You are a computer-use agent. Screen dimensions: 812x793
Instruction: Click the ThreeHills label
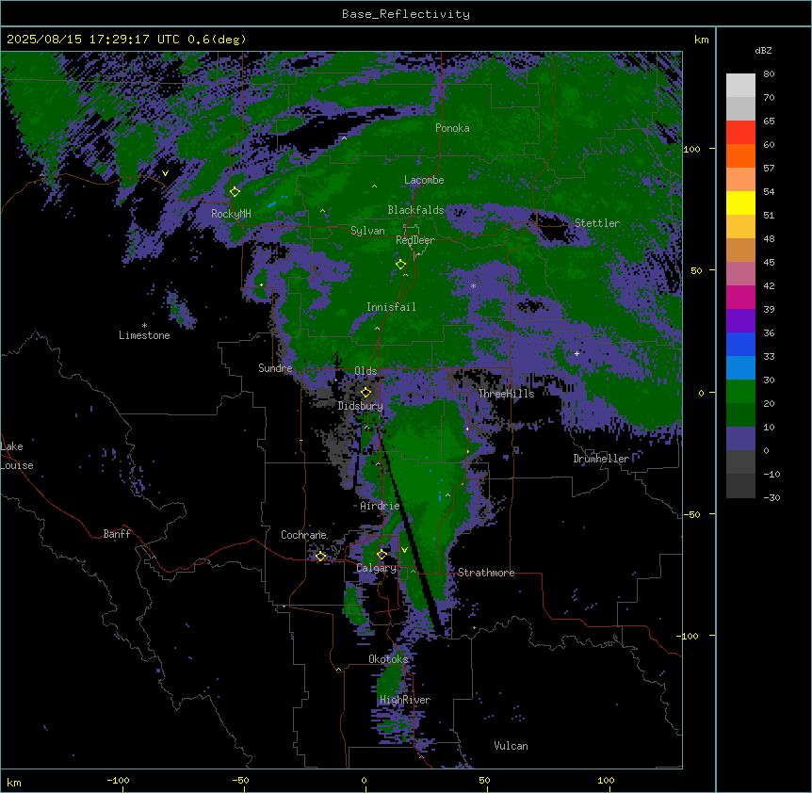pos(506,394)
